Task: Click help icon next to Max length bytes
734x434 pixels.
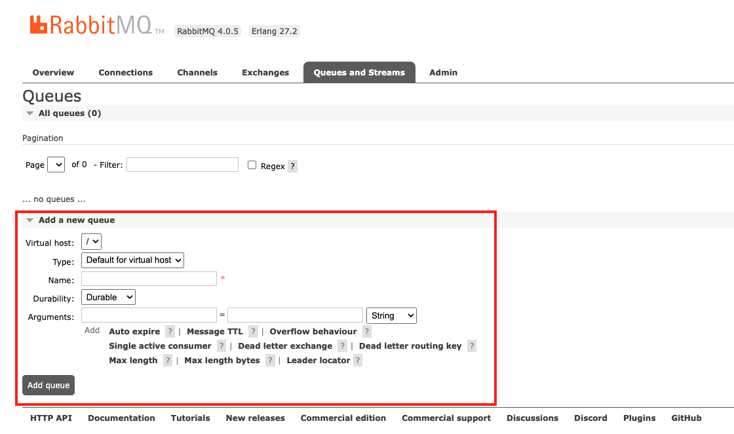Action: point(270,361)
